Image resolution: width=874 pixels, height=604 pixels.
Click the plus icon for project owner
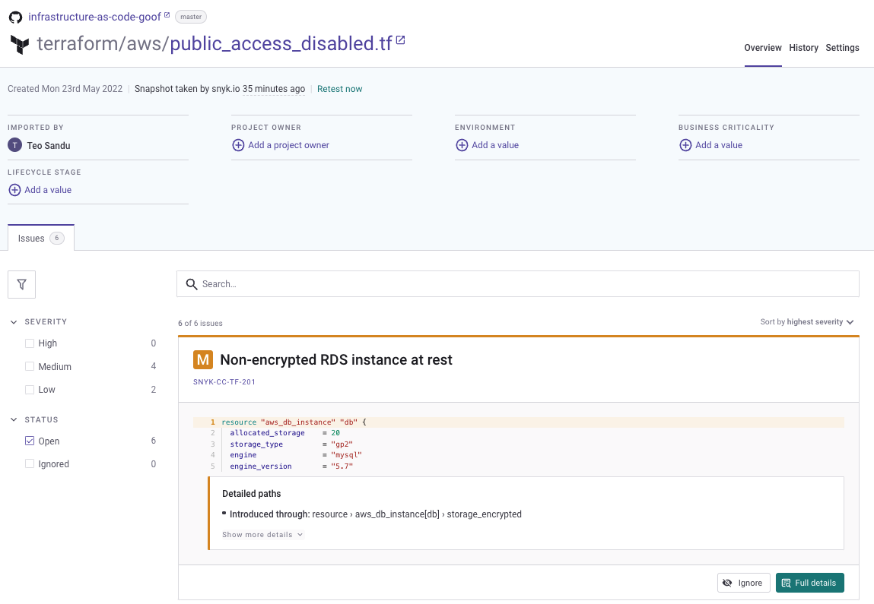[x=238, y=145]
